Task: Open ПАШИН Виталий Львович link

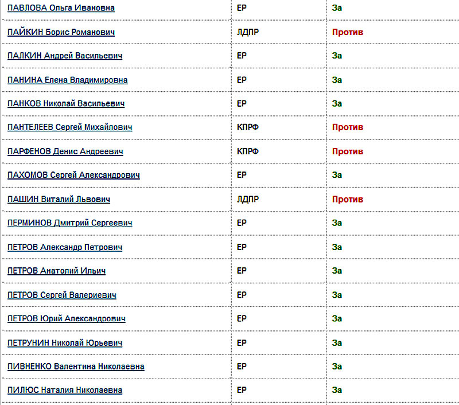Action: 59,199
